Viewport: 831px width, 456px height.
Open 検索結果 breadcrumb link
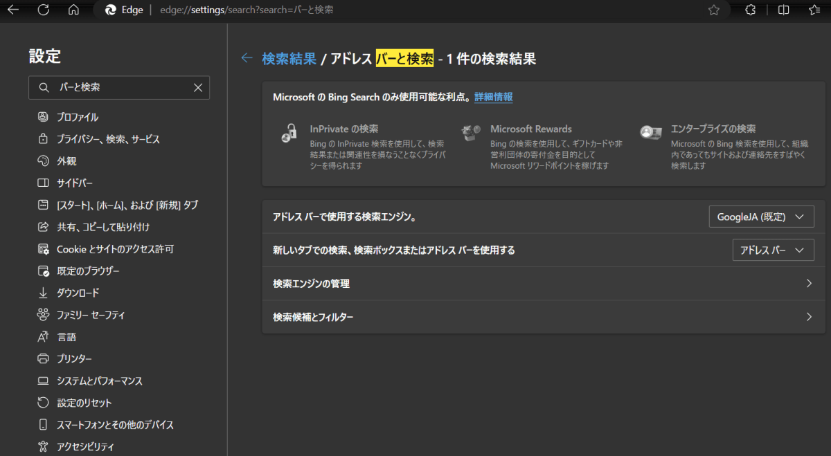coord(289,59)
